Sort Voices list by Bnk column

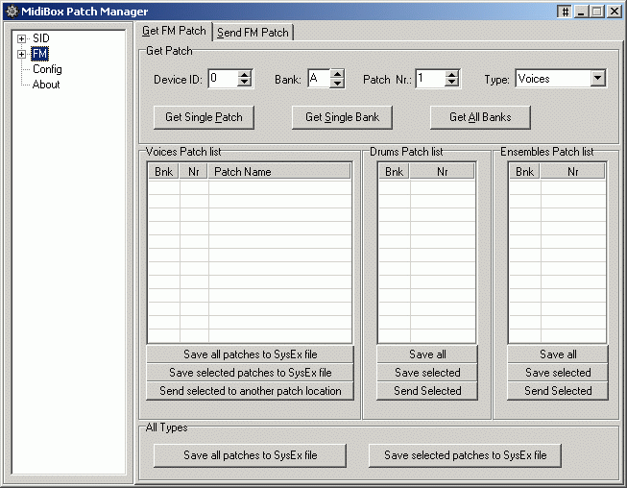[163, 172]
